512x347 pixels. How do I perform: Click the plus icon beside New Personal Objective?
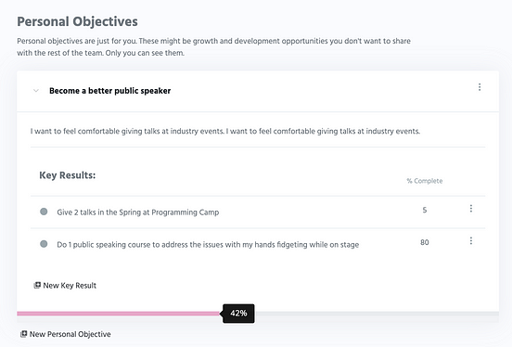pyautogui.click(x=23, y=334)
